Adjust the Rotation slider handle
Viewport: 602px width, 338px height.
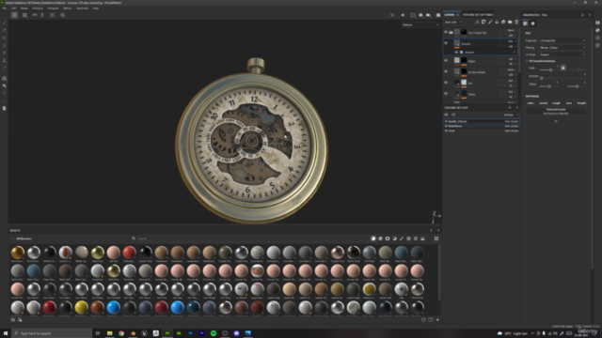click(542, 78)
